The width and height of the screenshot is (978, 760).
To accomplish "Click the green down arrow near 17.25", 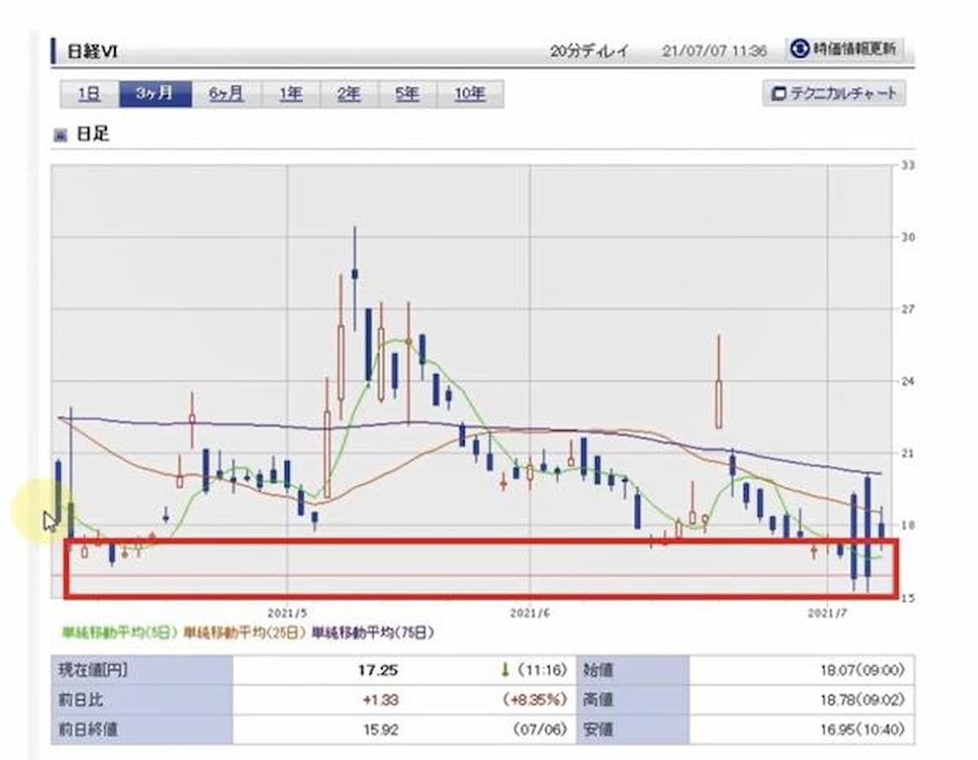I will click(x=504, y=670).
